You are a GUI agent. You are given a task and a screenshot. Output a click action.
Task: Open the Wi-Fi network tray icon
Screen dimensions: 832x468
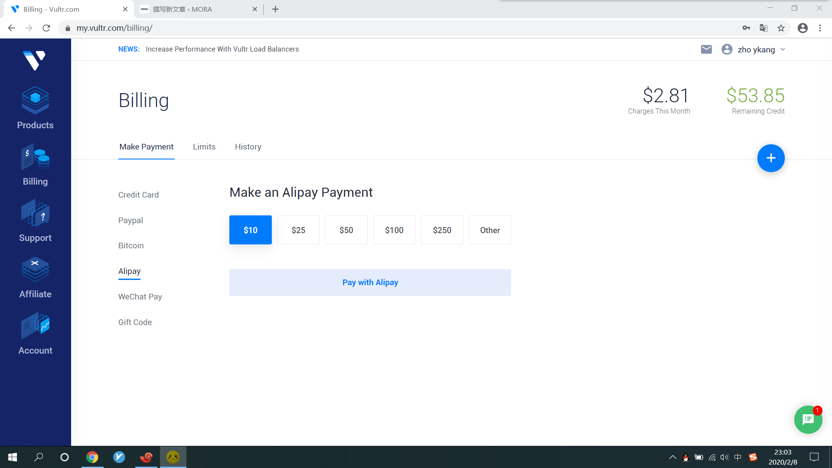(x=712, y=457)
